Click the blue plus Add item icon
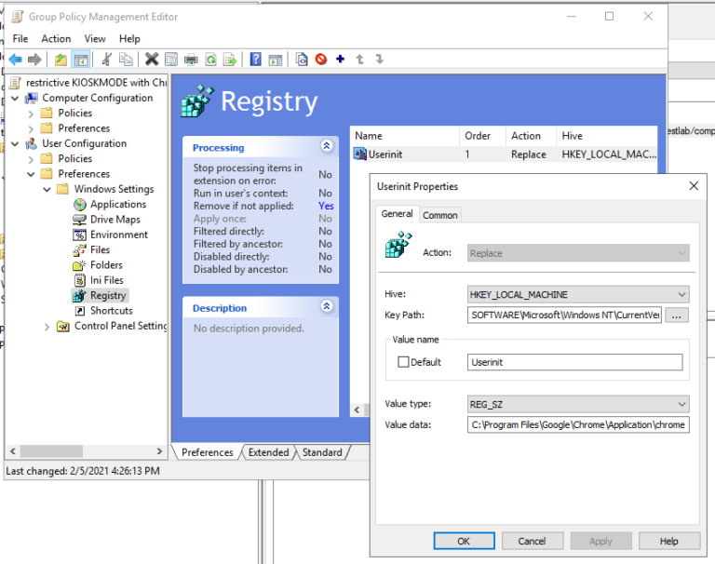 [340, 60]
